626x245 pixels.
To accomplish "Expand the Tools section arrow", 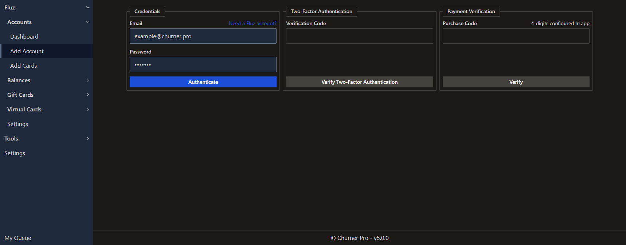I will click(87, 138).
